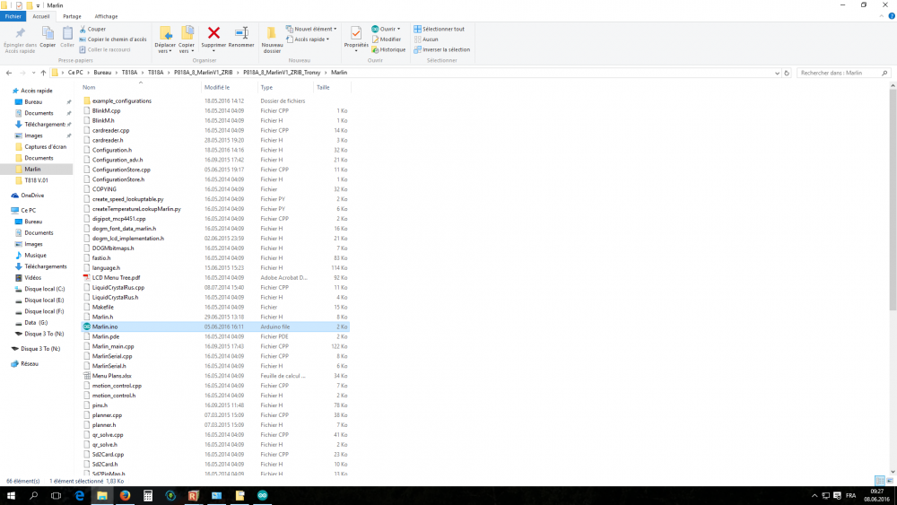The image size is (897, 505).
Task: Switch to details view layout icon
Action: (x=880, y=481)
